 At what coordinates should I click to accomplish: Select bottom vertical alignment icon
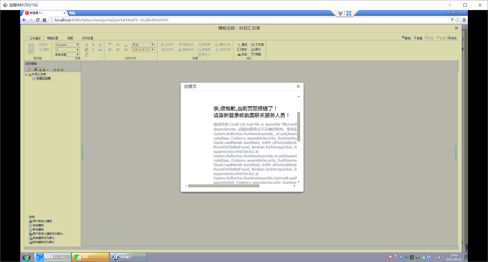(x=126, y=45)
